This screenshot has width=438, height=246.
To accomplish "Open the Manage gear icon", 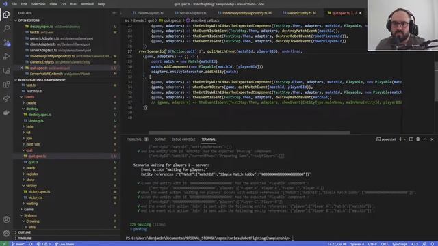I will click(x=6, y=233).
